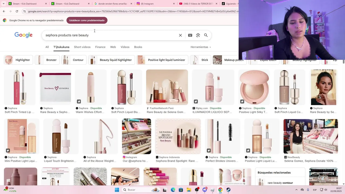
Task: Open Instagram 'Our @sephora' store image
Action: point(137,136)
